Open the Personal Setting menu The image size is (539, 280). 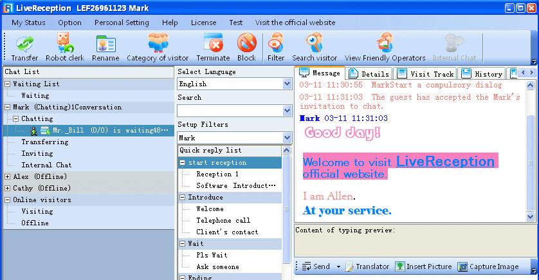pos(122,23)
